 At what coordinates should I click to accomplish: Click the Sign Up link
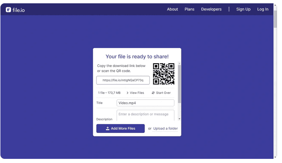(x=243, y=9)
